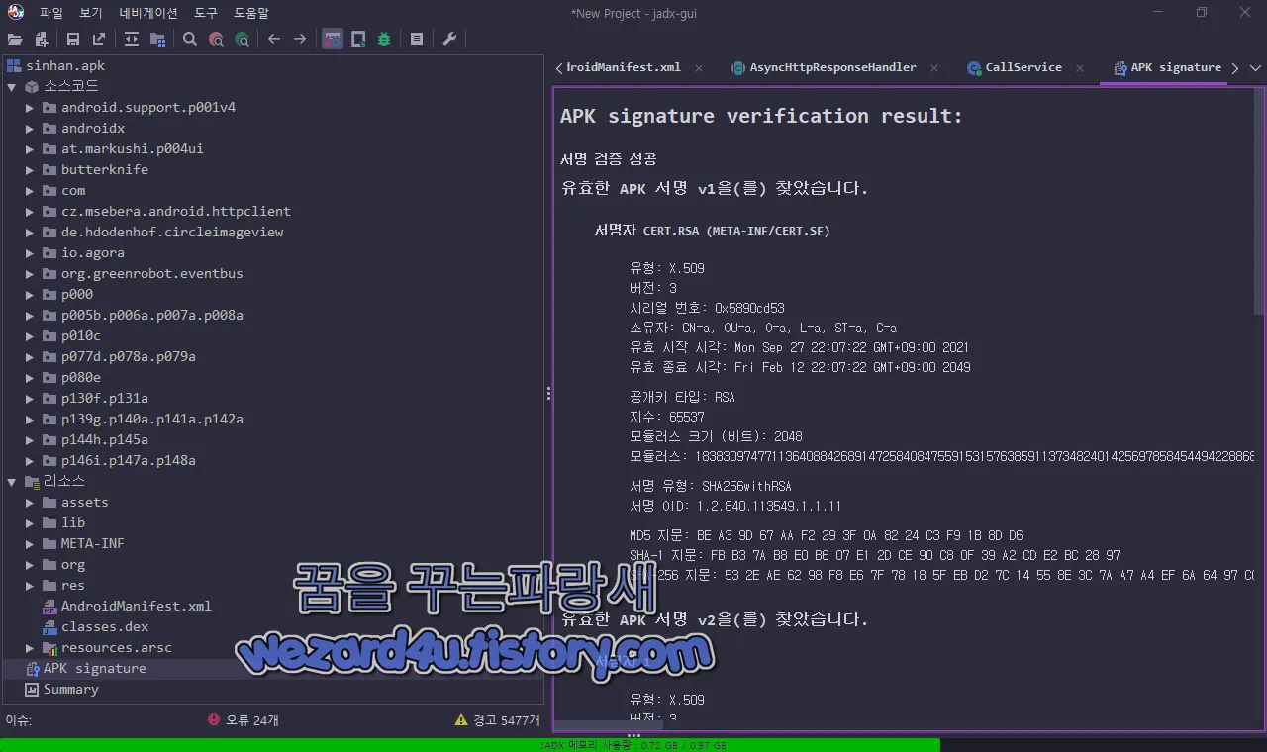Select cz.msebera.android.httpclient package
The image size is (1267, 752).
pos(176,211)
